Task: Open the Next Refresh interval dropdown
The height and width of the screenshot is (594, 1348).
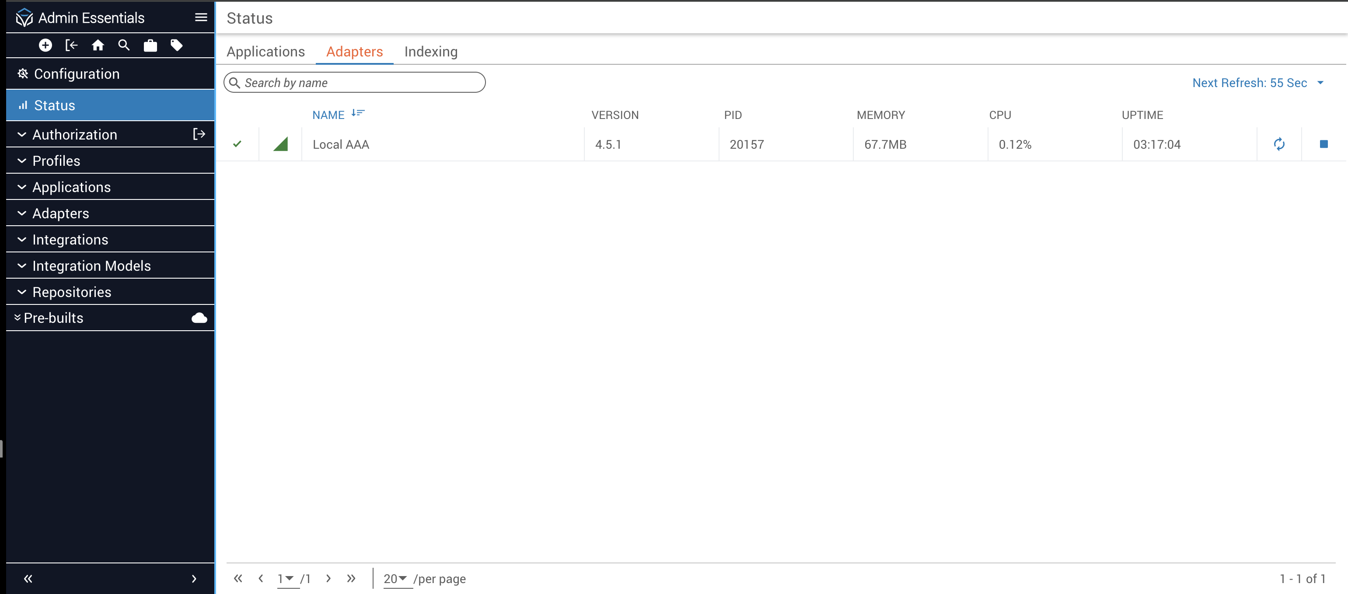Action: 1320,83
